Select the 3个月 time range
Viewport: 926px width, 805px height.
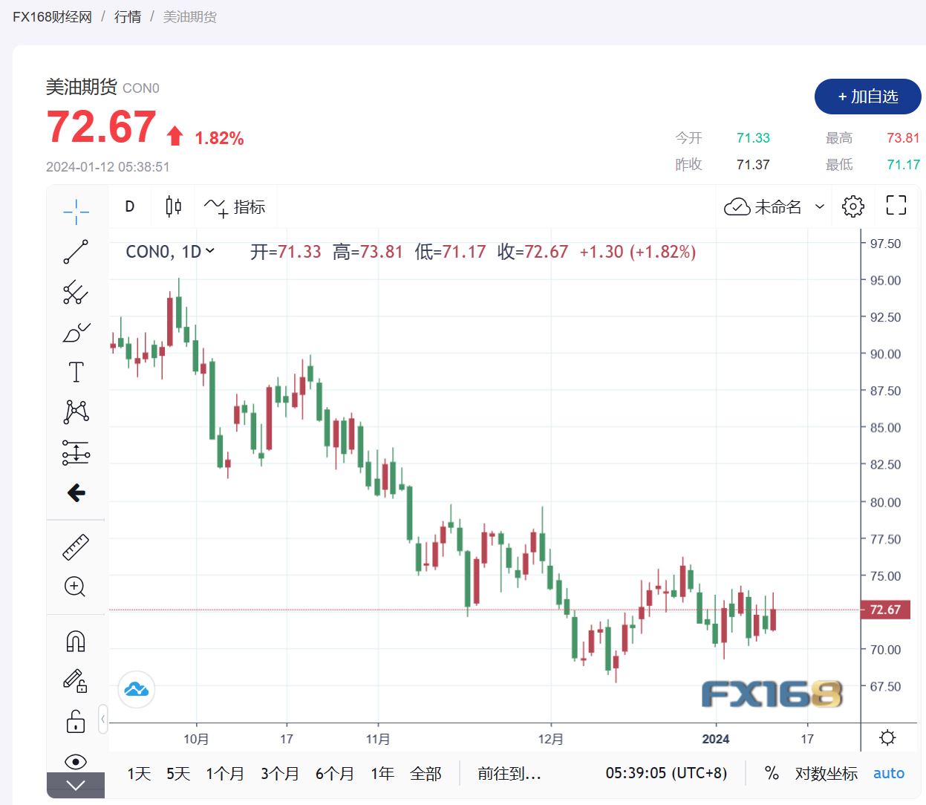279,774
